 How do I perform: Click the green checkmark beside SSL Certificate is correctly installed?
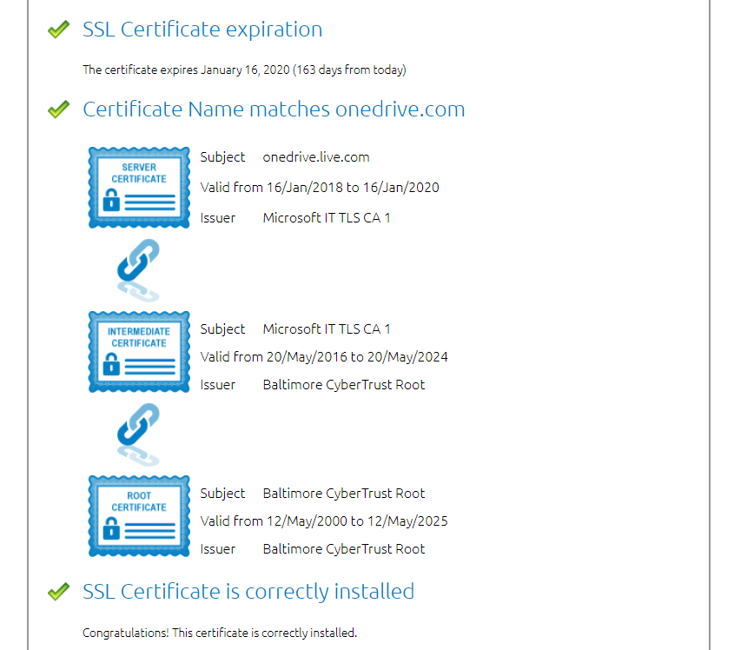tap(58, 592)
